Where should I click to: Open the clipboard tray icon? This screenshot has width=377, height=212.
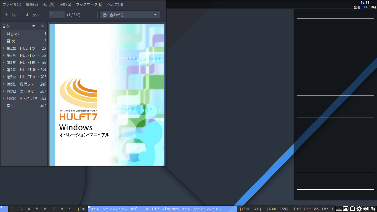point(352,209)
